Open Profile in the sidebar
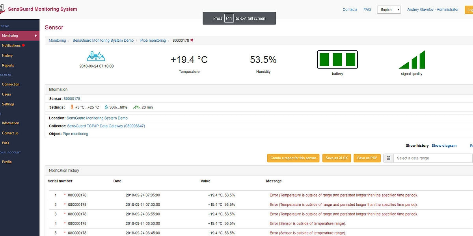Screen dimensions: 473x236 click(x=7, y=162)
